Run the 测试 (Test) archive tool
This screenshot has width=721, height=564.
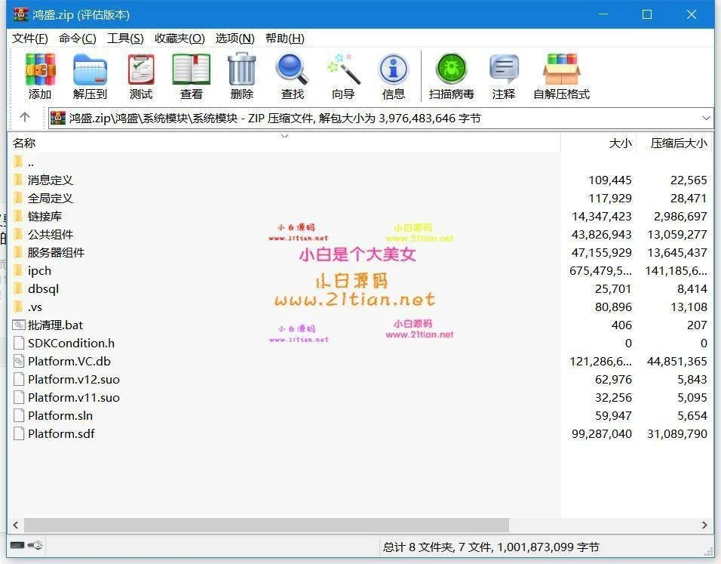click(140, 70)
